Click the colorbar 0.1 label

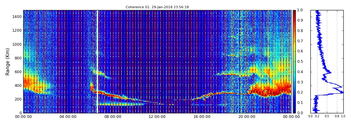coord(299,103)
